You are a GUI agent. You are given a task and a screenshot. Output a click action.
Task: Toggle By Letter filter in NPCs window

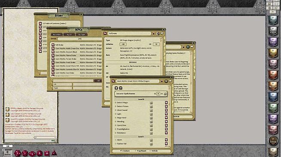(x=57, y=34)
